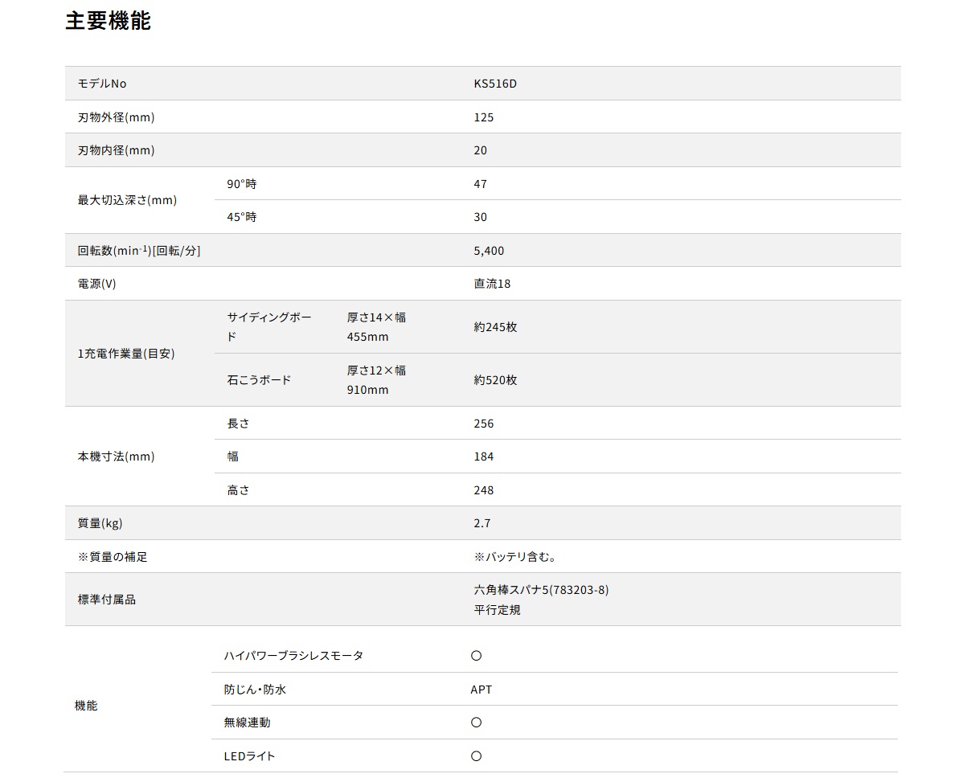Screen dimensions: 967x782
Task: Select the rotation speed value 5,400
Action: click(489, 251)
